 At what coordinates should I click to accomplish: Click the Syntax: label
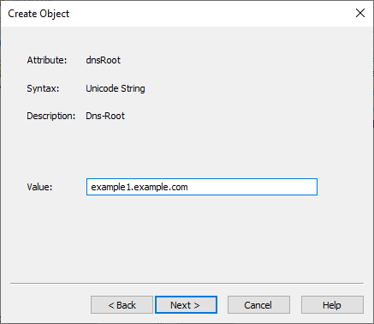coord(43,88)
